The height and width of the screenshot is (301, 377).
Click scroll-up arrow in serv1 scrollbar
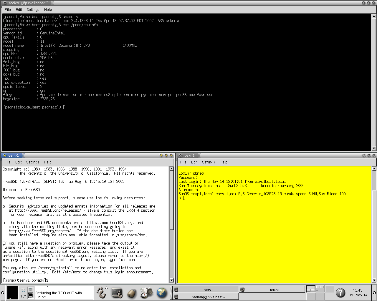pyautogui.click(x=172, y=169)
